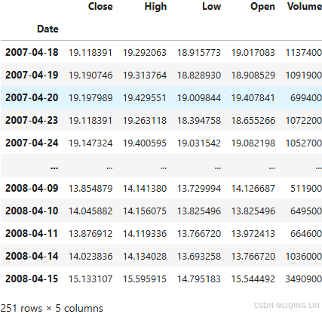322x314 pixels.
Task: Click the Open column header
Action: tap(262, 7)
